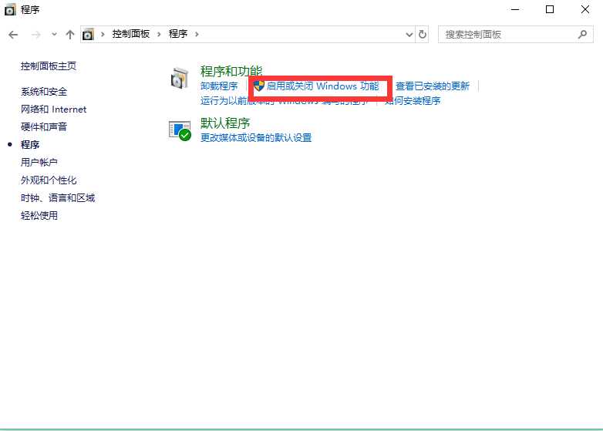
Task: Open 用户帐户 category
Action: tap(39, 162)
